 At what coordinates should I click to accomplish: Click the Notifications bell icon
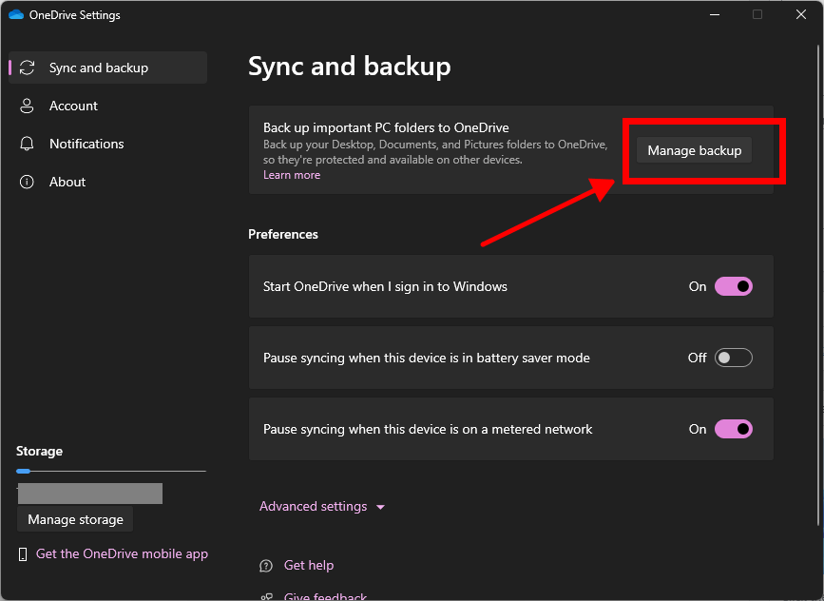(x=28, y=144)
